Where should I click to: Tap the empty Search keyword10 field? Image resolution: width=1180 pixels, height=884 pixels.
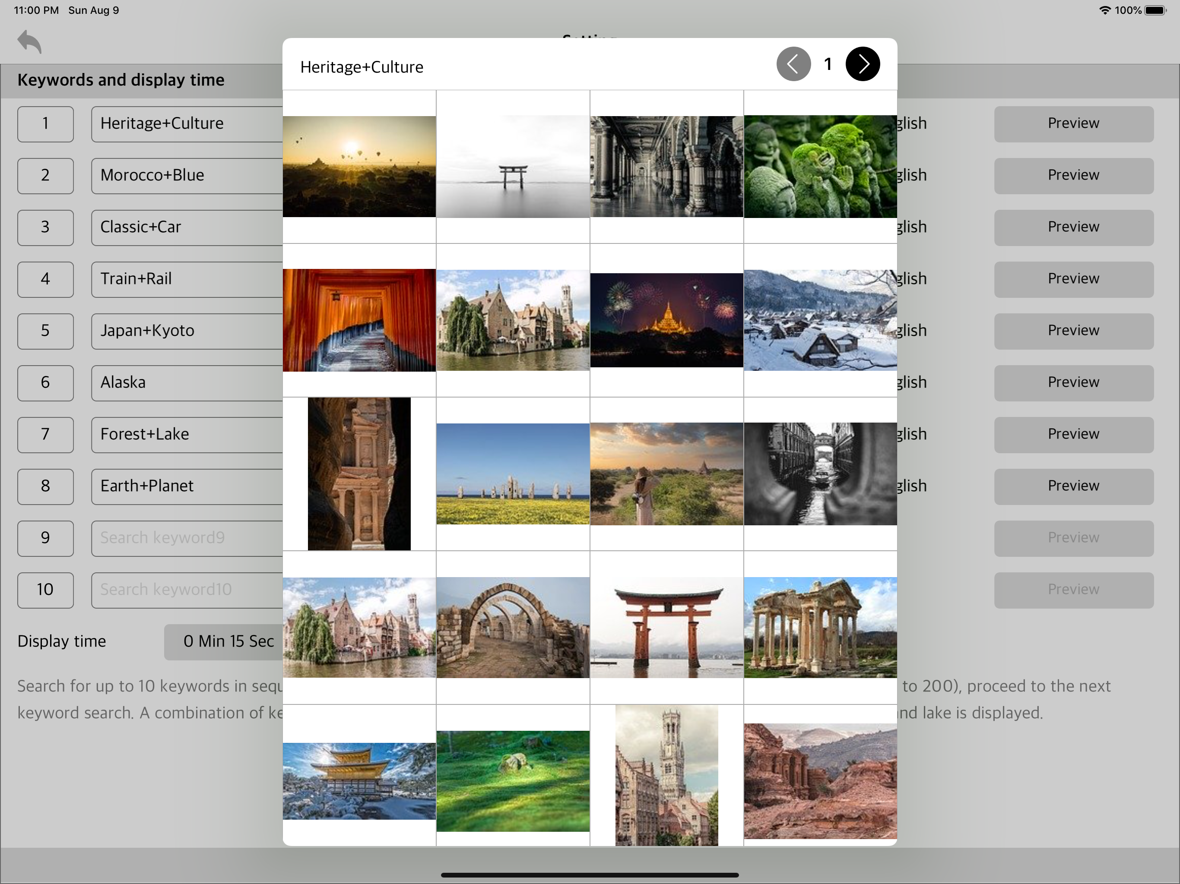tap(187, 590)
